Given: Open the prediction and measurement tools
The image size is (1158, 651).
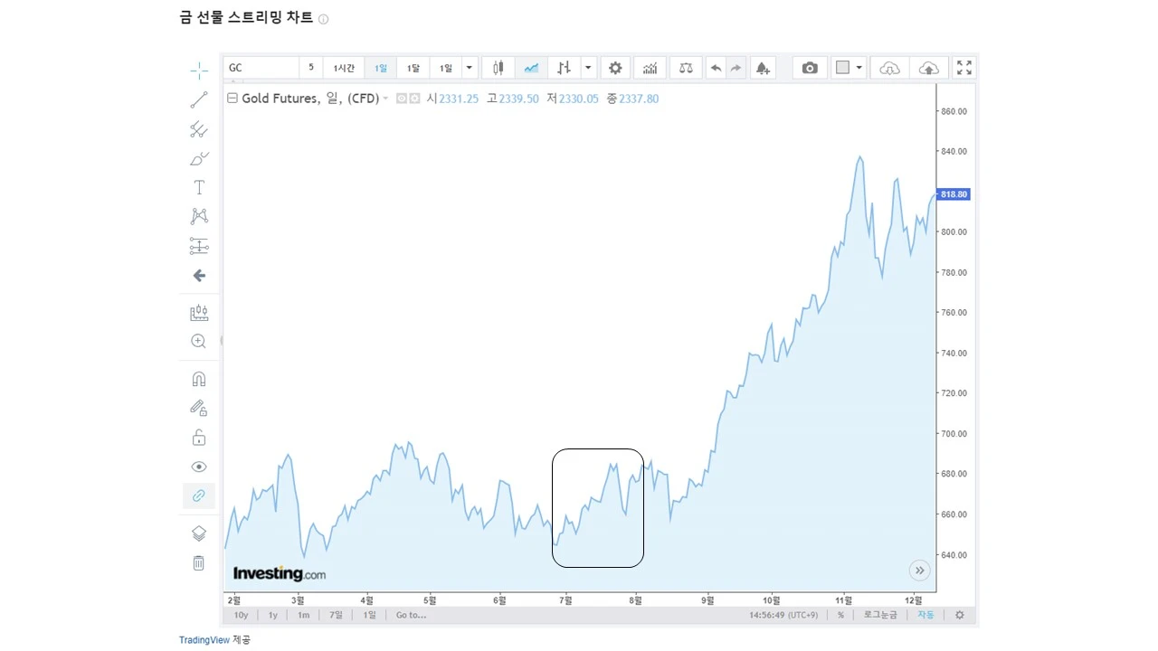Looking at the screenshot, I should tap(199, 246).
